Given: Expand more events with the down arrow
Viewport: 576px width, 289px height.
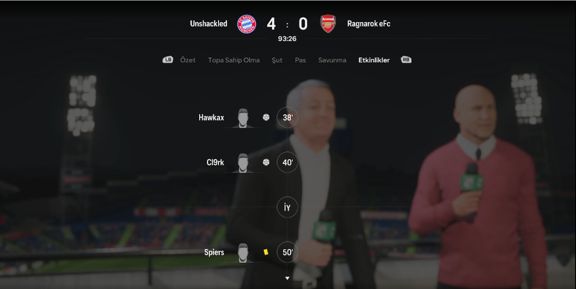Looking at the screenshot, I should pyautogui.click(x=288, y=278).
